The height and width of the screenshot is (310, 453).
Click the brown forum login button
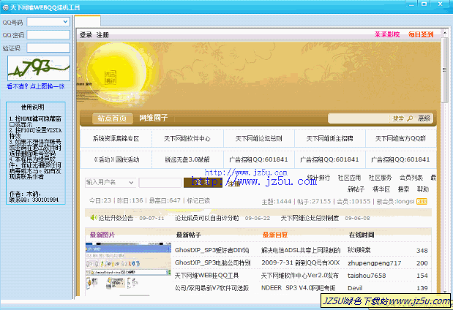(203, 183)
